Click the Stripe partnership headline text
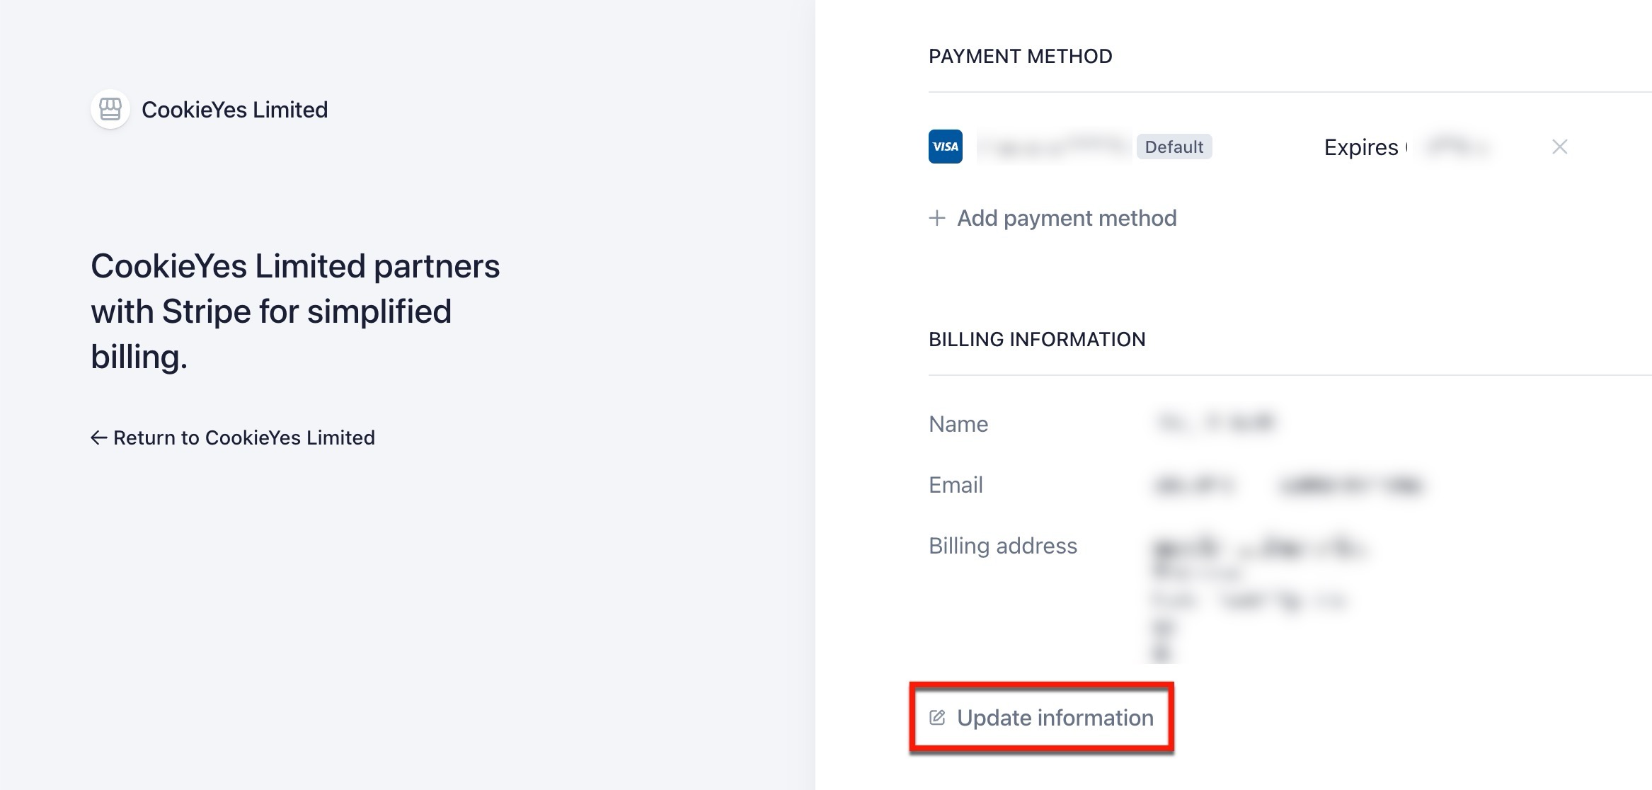This screenshot has width=1652, height=790. [295, 311]
